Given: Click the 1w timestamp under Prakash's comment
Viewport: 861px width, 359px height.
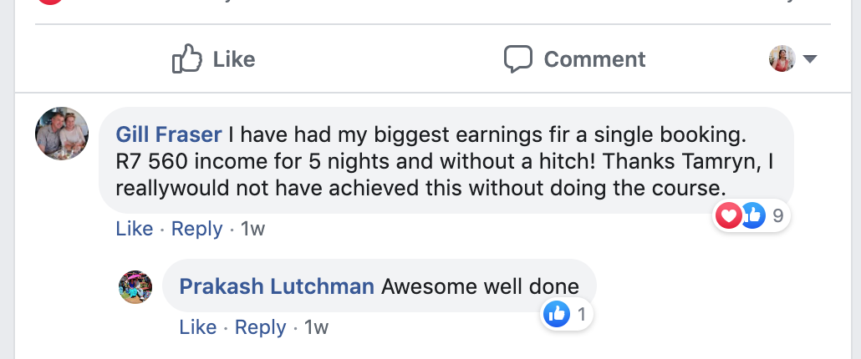Looking at the screenshot, I should click(316, 327).
